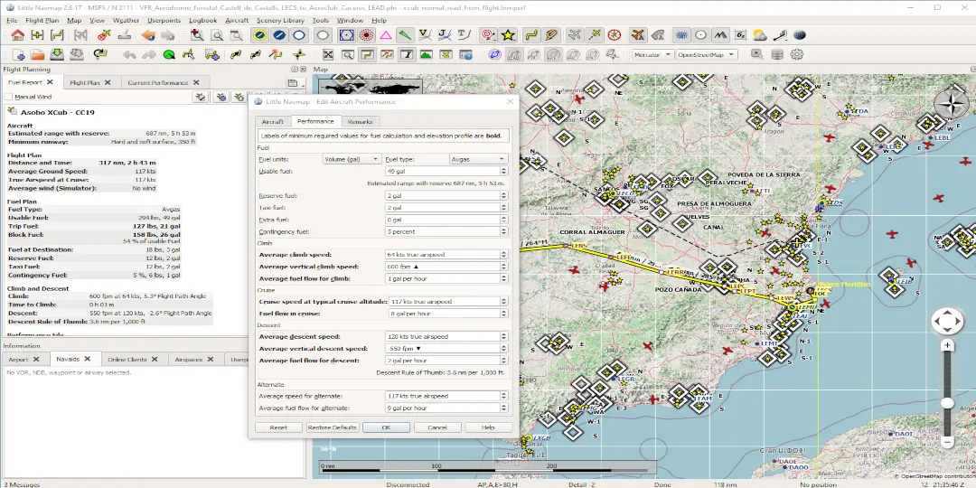Screen dimensions: 976x488
Task: Enable the Manual Wind checkbox
Action: (x=9, y=97)
